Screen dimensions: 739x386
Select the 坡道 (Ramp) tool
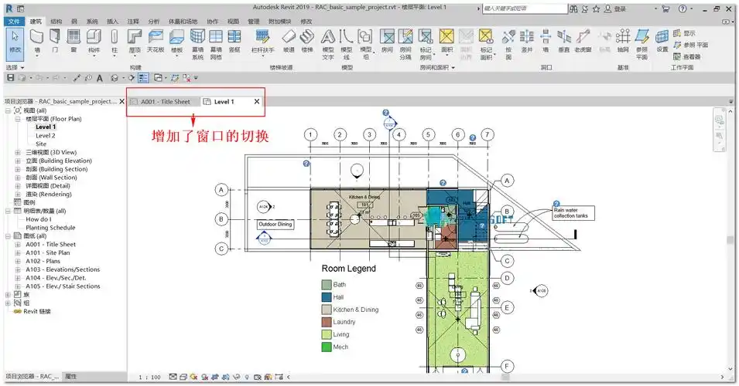[x=289, y=42]
